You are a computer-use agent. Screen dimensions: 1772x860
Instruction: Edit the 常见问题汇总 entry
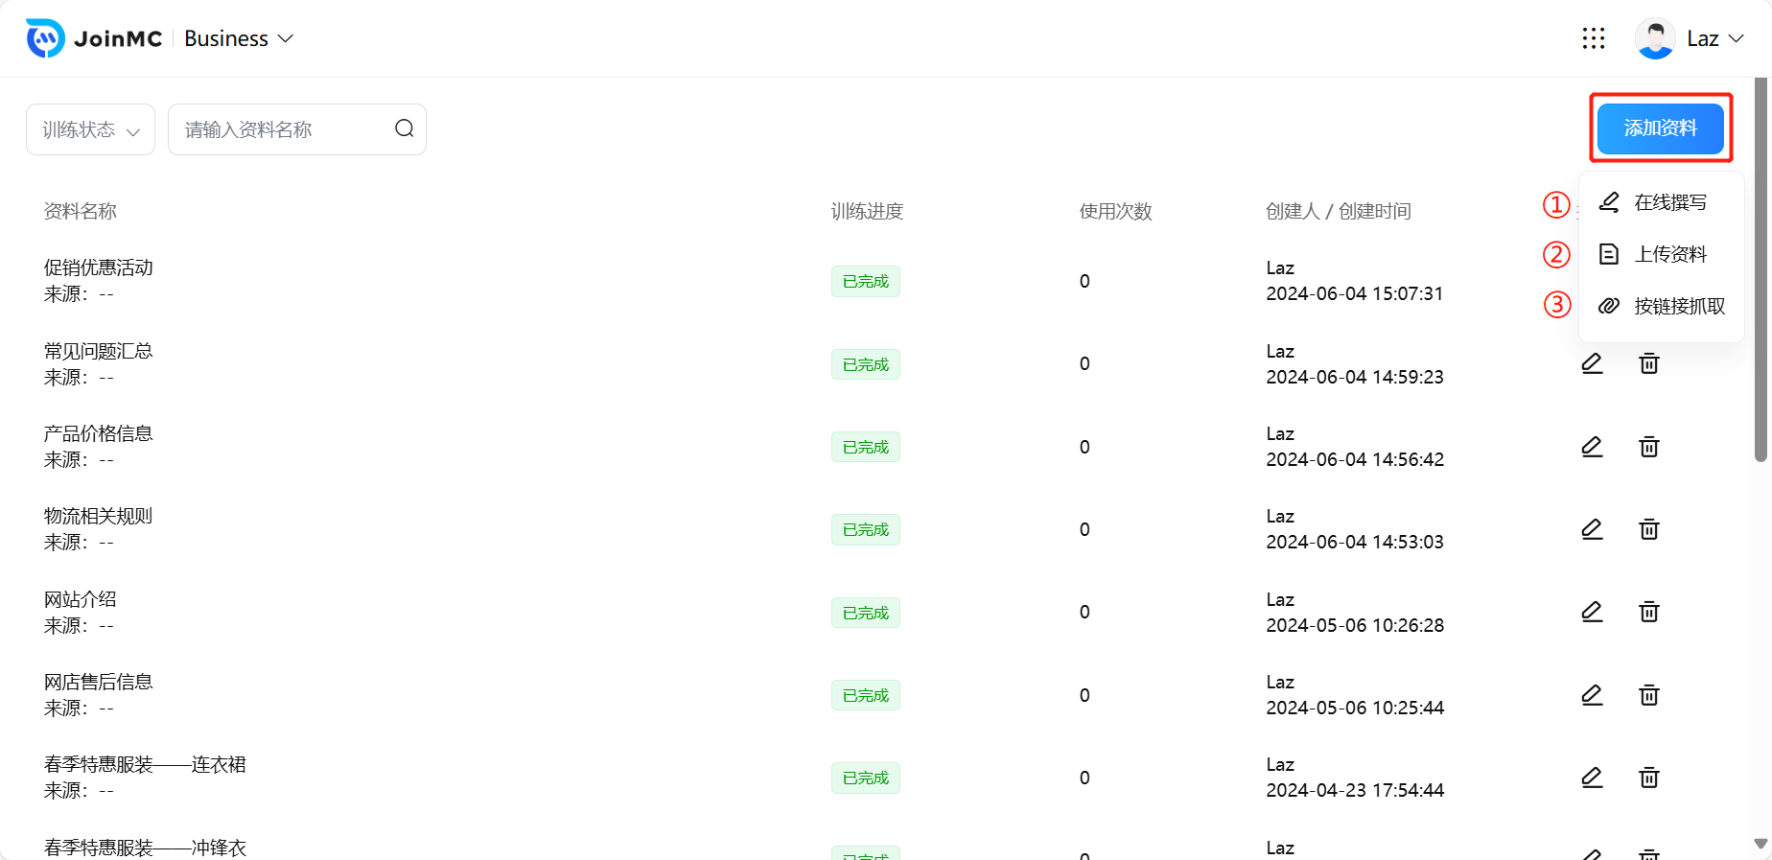click(1592, 363)
